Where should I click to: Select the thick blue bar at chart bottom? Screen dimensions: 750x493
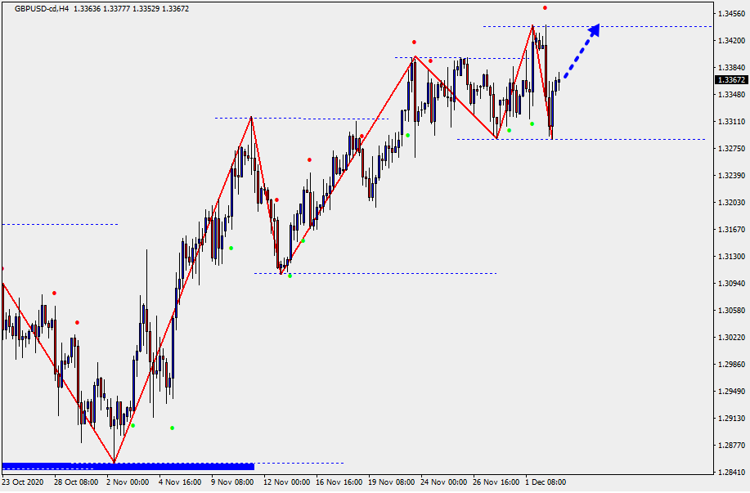click(128, 466)
